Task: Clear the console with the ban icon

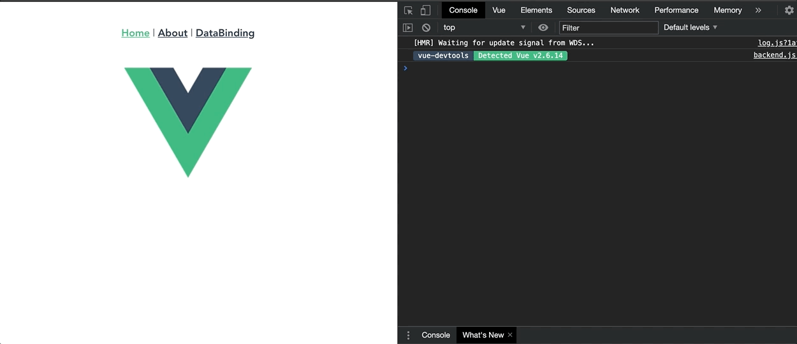Action: pyautogui.click(x=426, y=27)
